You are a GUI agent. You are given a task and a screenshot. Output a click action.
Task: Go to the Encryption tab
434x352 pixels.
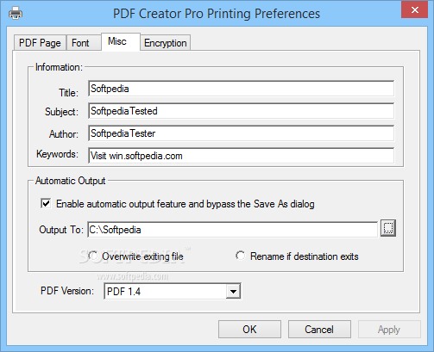point(166,43)
